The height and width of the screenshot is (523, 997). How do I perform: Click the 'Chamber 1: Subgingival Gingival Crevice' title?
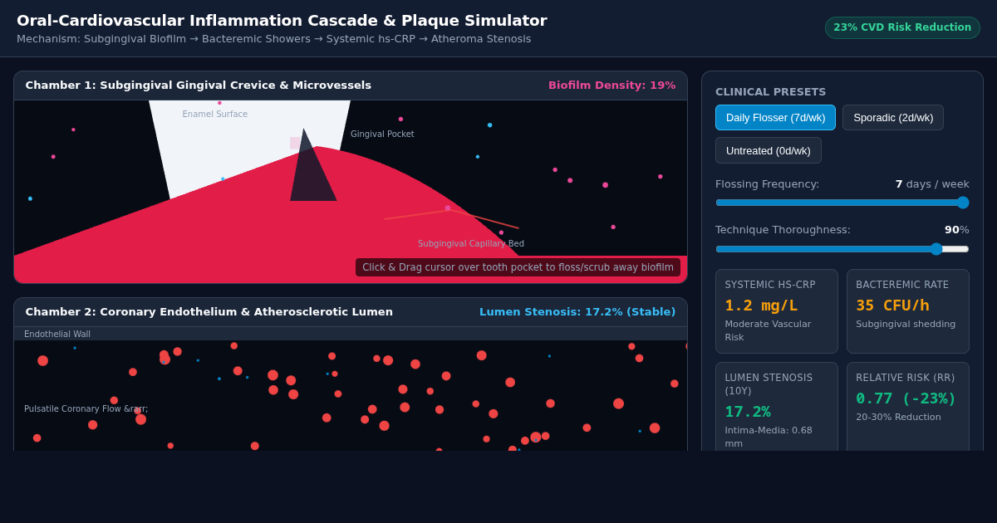(199, 86)
